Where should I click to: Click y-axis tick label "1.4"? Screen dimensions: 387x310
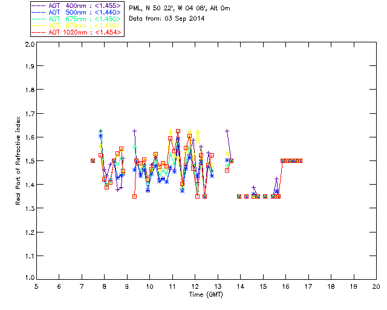pos(30,185)
